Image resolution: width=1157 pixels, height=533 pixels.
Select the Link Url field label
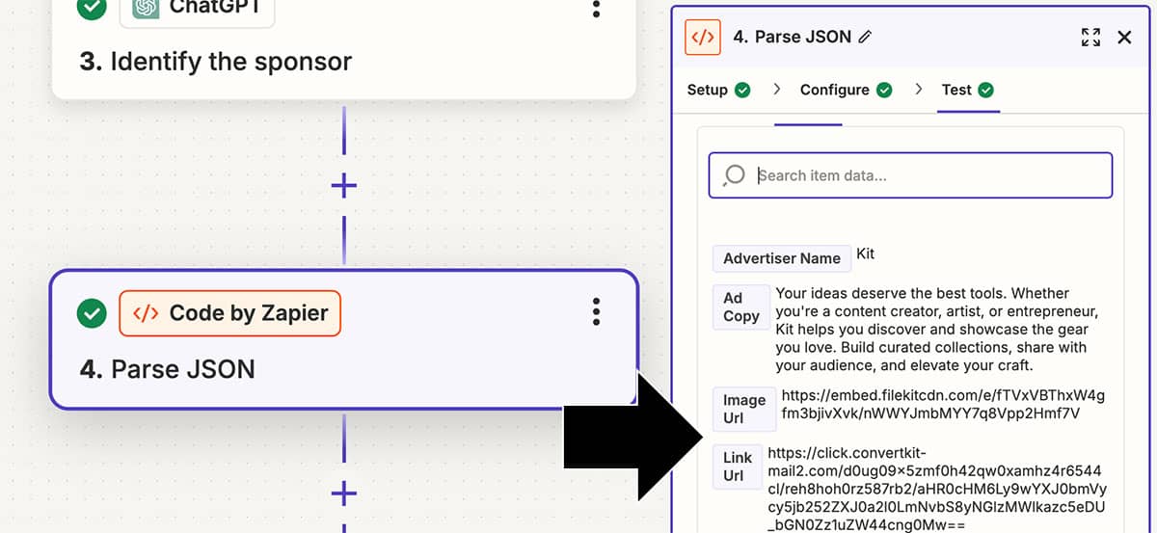(x=737, y=466)
